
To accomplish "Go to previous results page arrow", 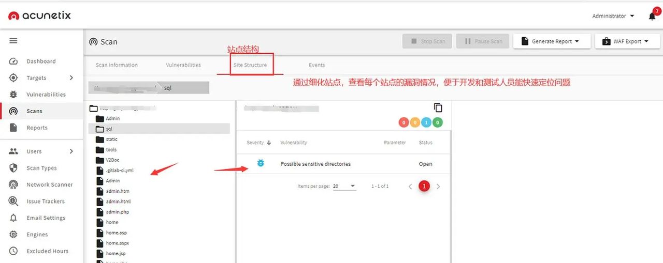I will point(410,186).
